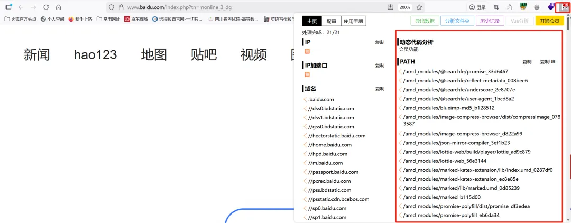Open 远程教育官网 bookmark
This screenshot has width=571, height=223.
(x=177, y=19)
